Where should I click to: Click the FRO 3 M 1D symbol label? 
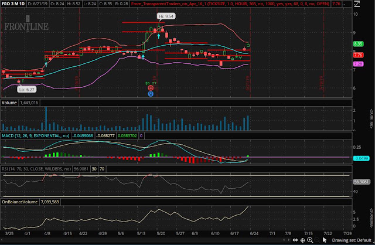13,4
